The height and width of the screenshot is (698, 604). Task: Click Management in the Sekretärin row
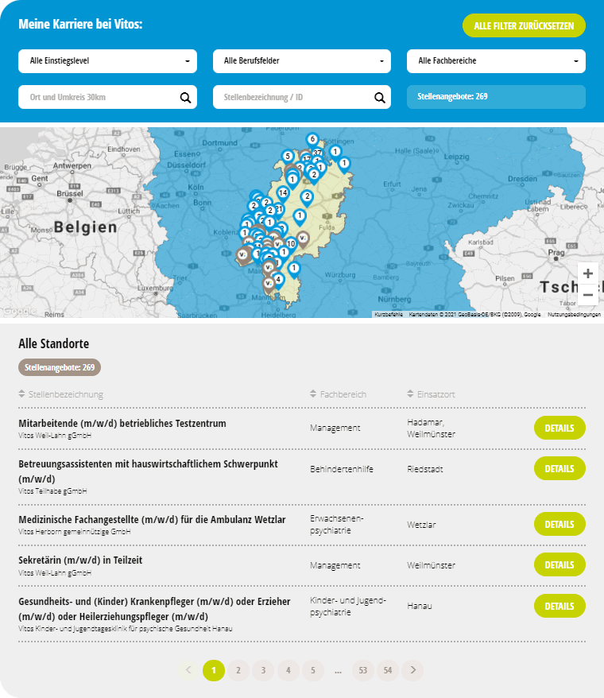point(335,565)
